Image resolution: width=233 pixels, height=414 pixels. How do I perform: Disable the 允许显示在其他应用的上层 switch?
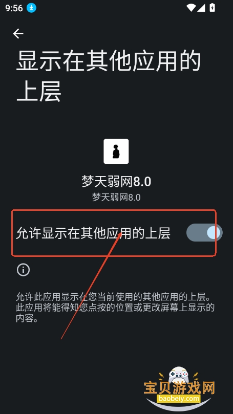tap(204, 233)
